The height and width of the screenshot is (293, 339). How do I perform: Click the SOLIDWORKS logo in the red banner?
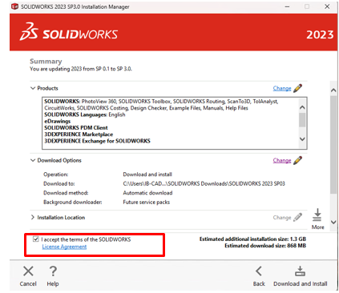69,32
